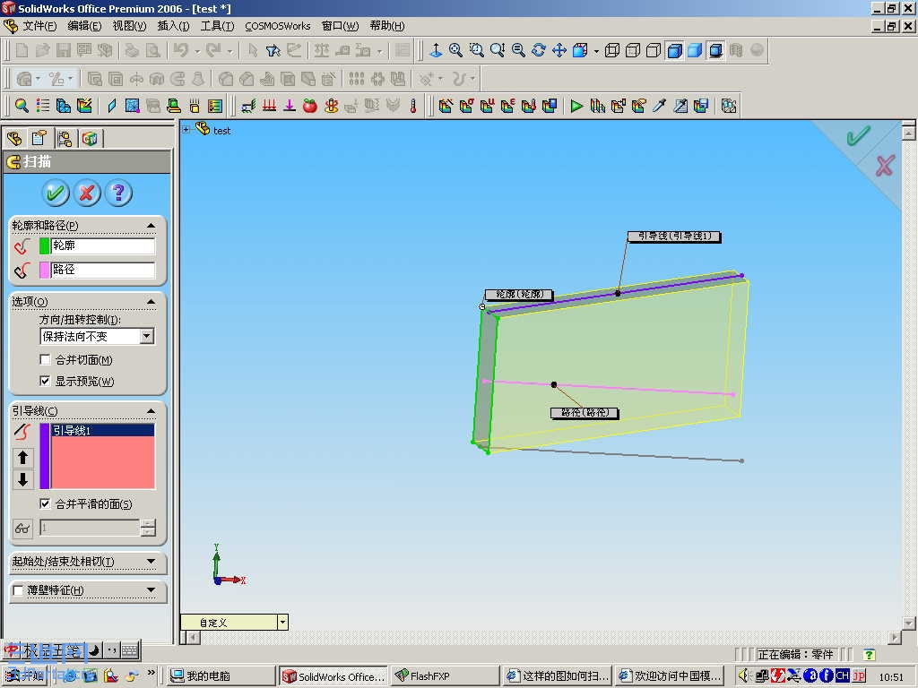
Task: Click the 路径(路径) callout label
Action: click(x=585, y=413)
